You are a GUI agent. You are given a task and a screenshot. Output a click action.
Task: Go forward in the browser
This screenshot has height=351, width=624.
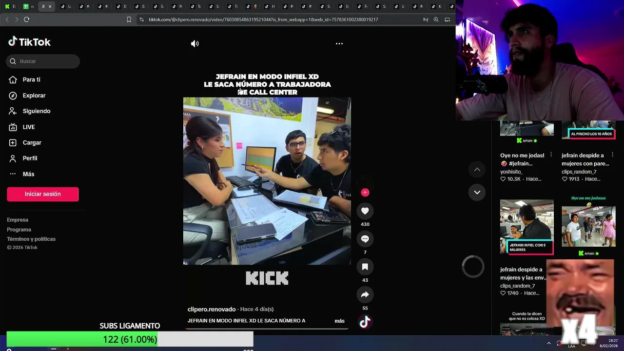(17, 19)
